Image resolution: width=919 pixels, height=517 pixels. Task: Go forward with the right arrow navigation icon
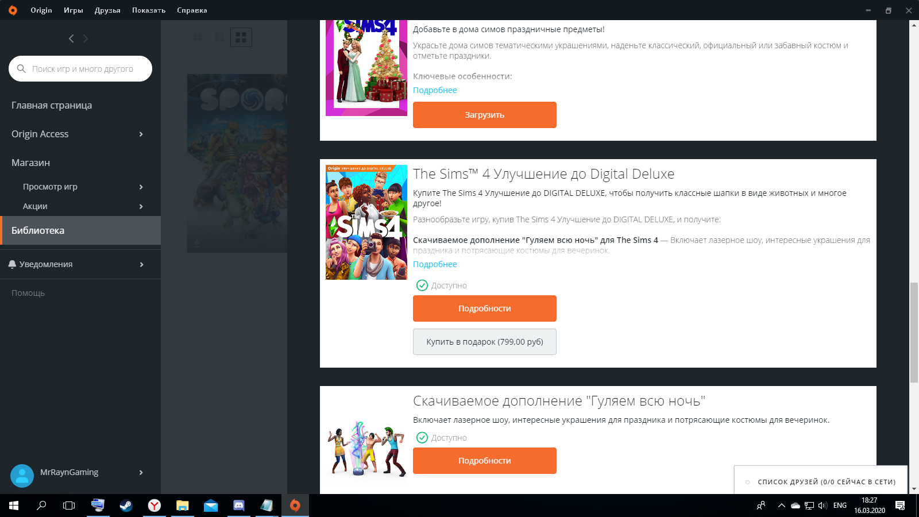pyautogui.click(x=86, y=38)
